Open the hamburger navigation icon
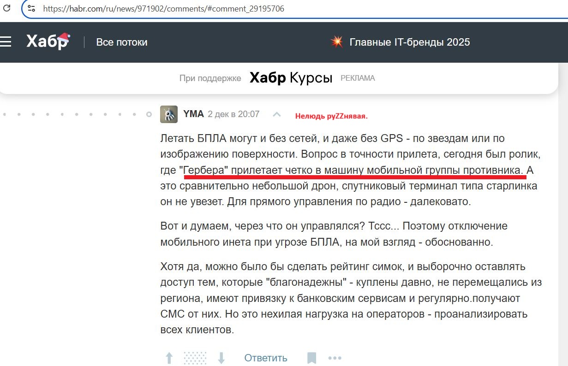The height and width of the screenshot is (366, 568). coord(6,41)
